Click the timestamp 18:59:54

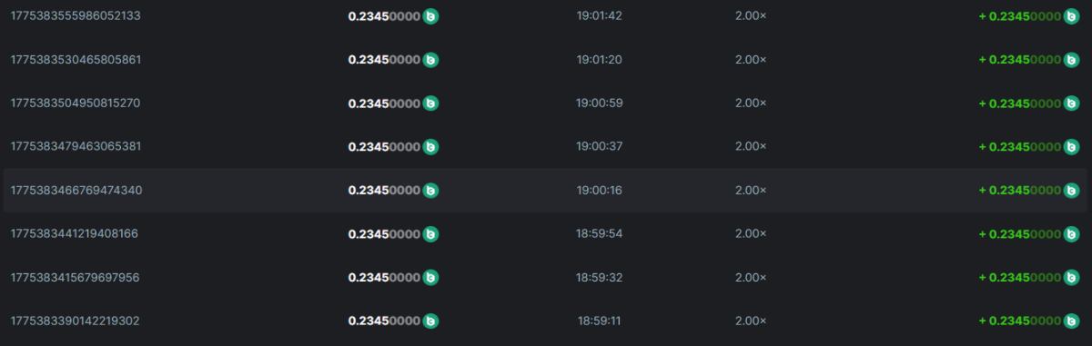600,234
